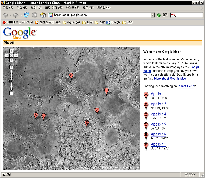Click the Back arrow in Firefox toolbar

[x=5, y=15]
